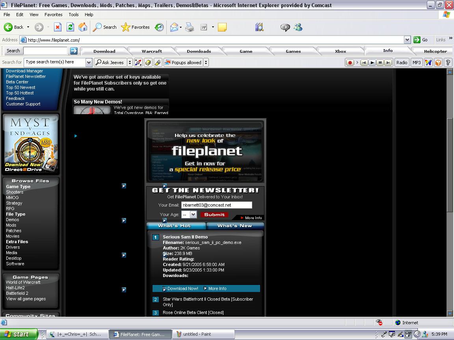Switch to untitled - Paint taskbar window
454x340 pixels.
(203, 334)
